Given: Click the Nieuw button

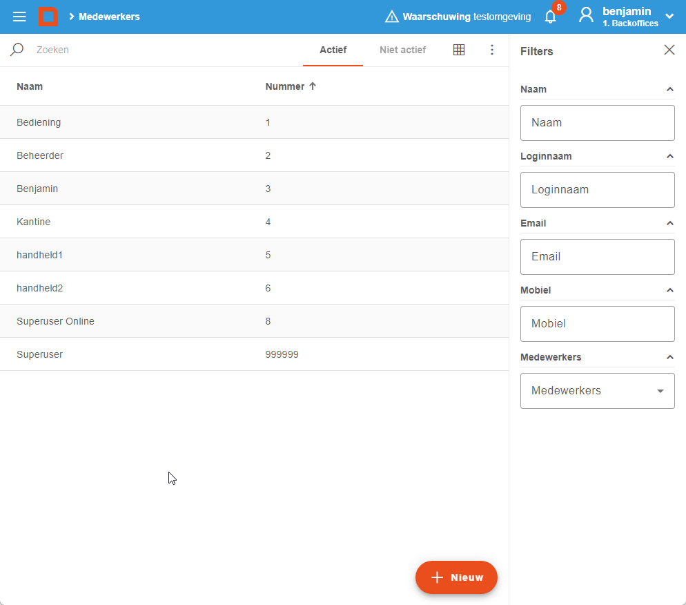Looking at the screenshot, I should [x=456, y=577].
